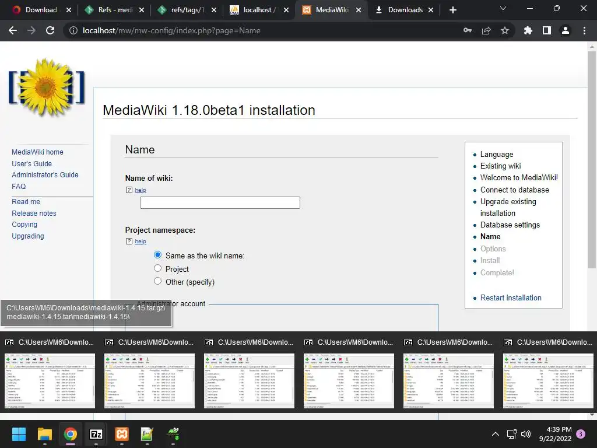View site information icon in address bar
Image resolution: width=597 pixels, height=448 pixels.
73,30
